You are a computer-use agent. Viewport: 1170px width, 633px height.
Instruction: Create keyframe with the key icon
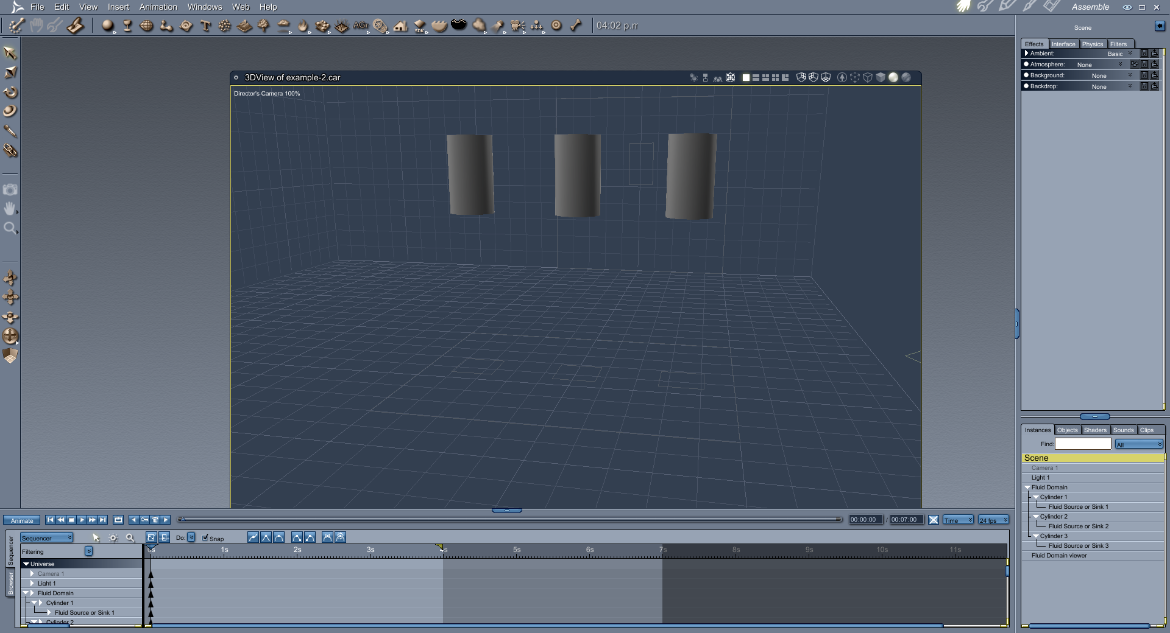pyautogui.click(x=144, y=520)
